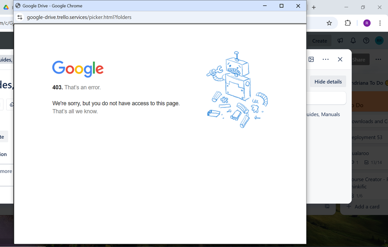Screen dimensions: 388x247
Task: Click the Google logo on the error page
Action: point(78,69)
